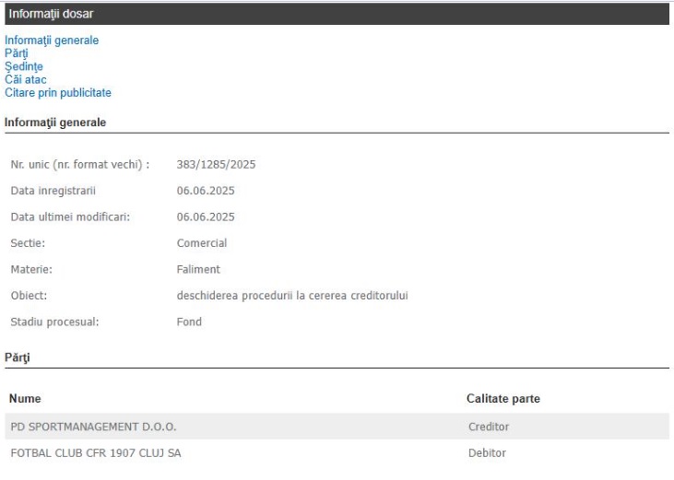
Task: Select the Debitor cell
Action: (487, 453)
